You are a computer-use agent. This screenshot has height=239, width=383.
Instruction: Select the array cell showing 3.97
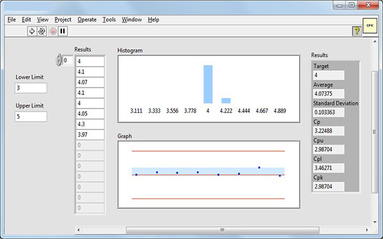coord(90,134)
